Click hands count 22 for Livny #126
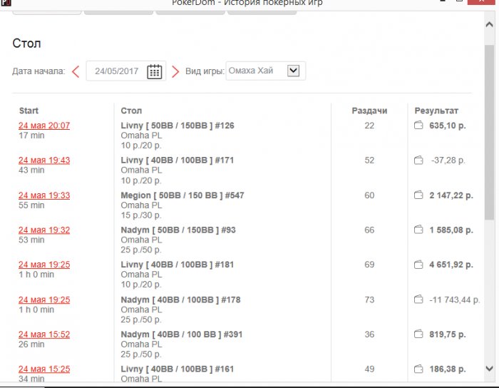This screenshot has height=388, width=499. click(369, 126)
